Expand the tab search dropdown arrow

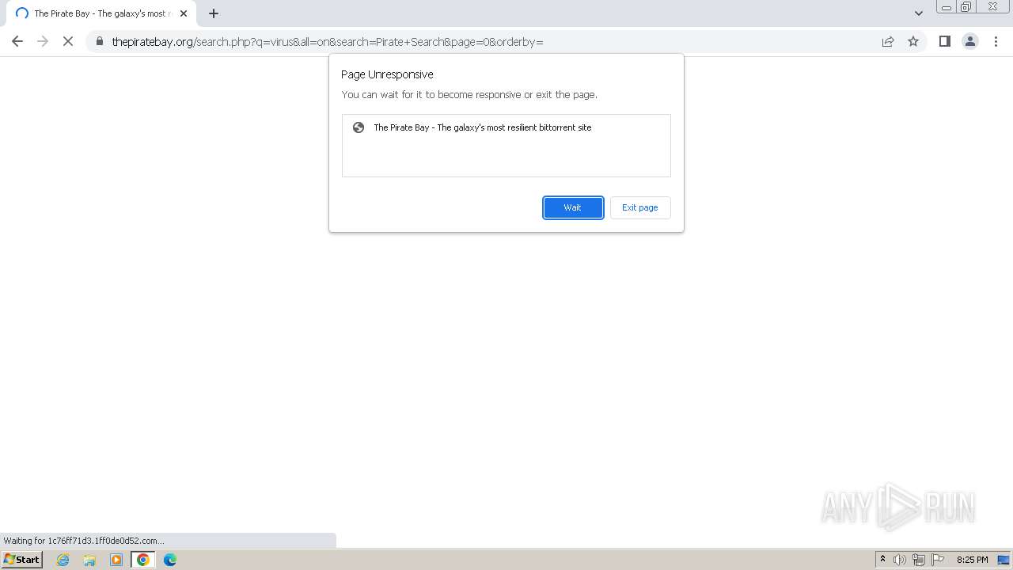[x=919, y=13]
